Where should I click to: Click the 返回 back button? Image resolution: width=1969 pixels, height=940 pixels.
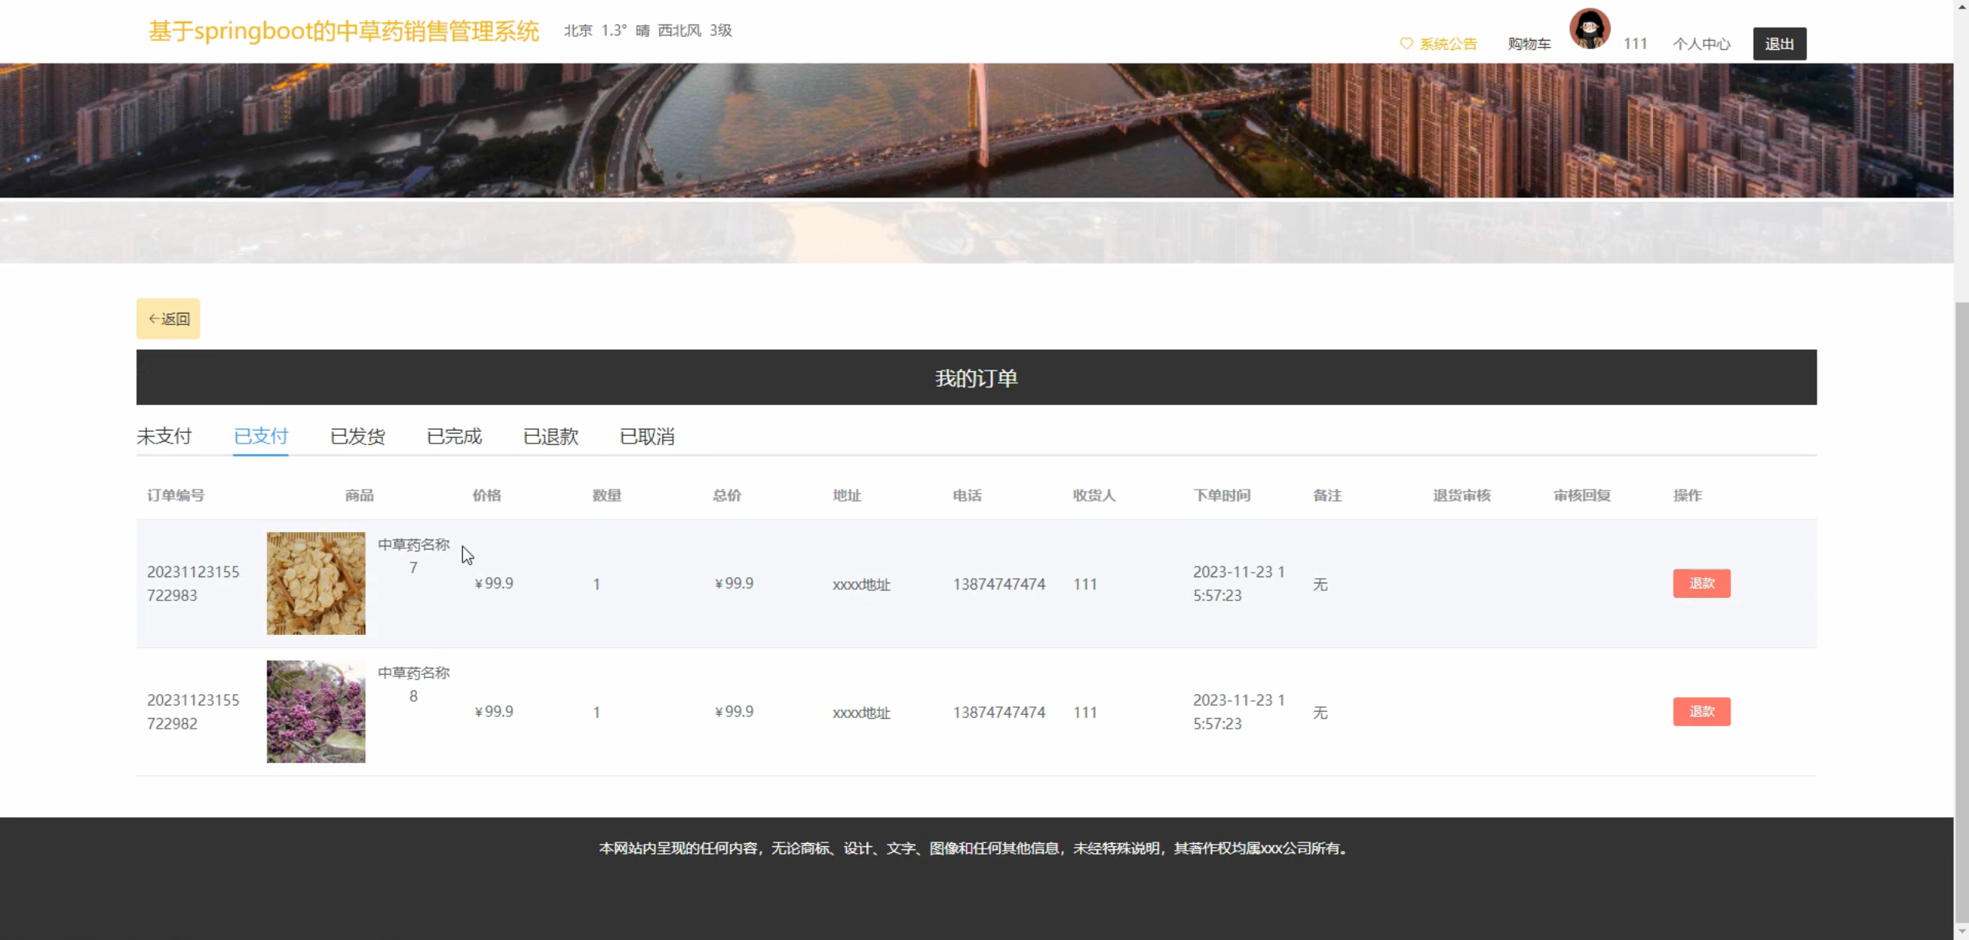coord(168,318)
